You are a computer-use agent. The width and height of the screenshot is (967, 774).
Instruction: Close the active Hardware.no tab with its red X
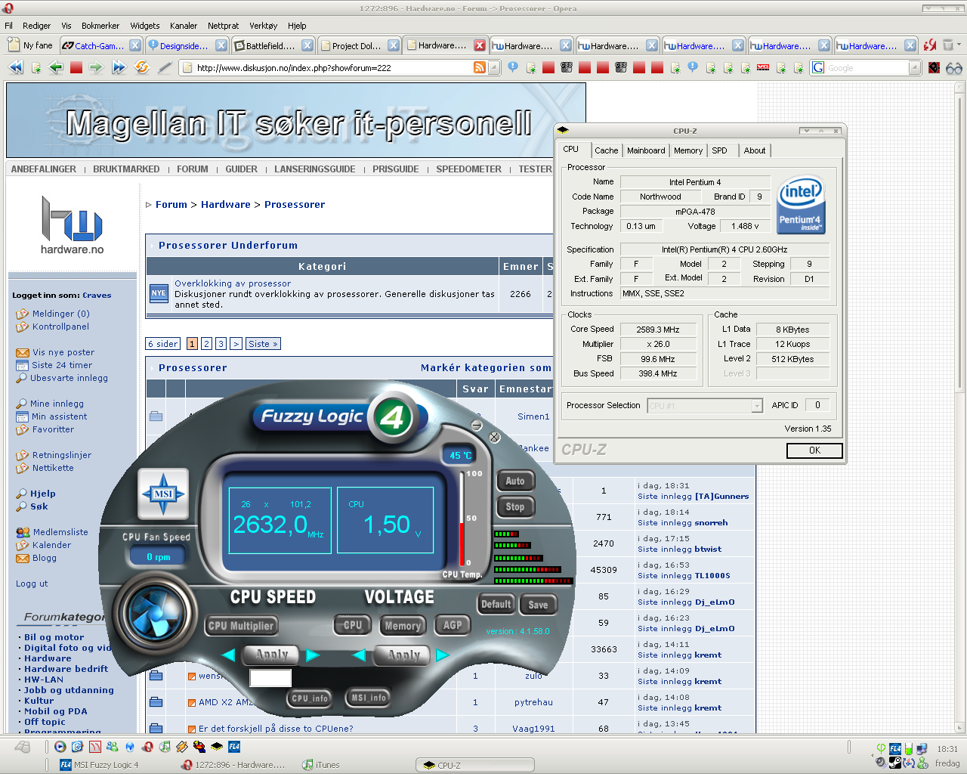pos(480,45)
